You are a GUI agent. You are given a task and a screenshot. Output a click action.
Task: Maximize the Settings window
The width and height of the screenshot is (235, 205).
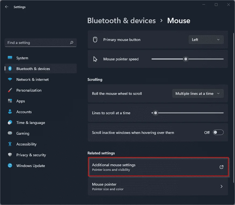(216, 5)
